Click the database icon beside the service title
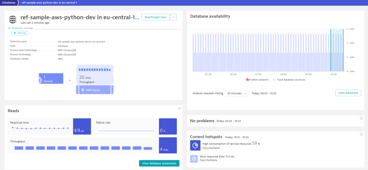The image size is (368, 170). pyautogui.click(x=13, y=19)
